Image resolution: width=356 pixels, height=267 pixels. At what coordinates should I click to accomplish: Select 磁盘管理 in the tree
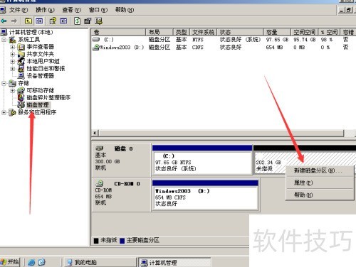pos(38,105)
